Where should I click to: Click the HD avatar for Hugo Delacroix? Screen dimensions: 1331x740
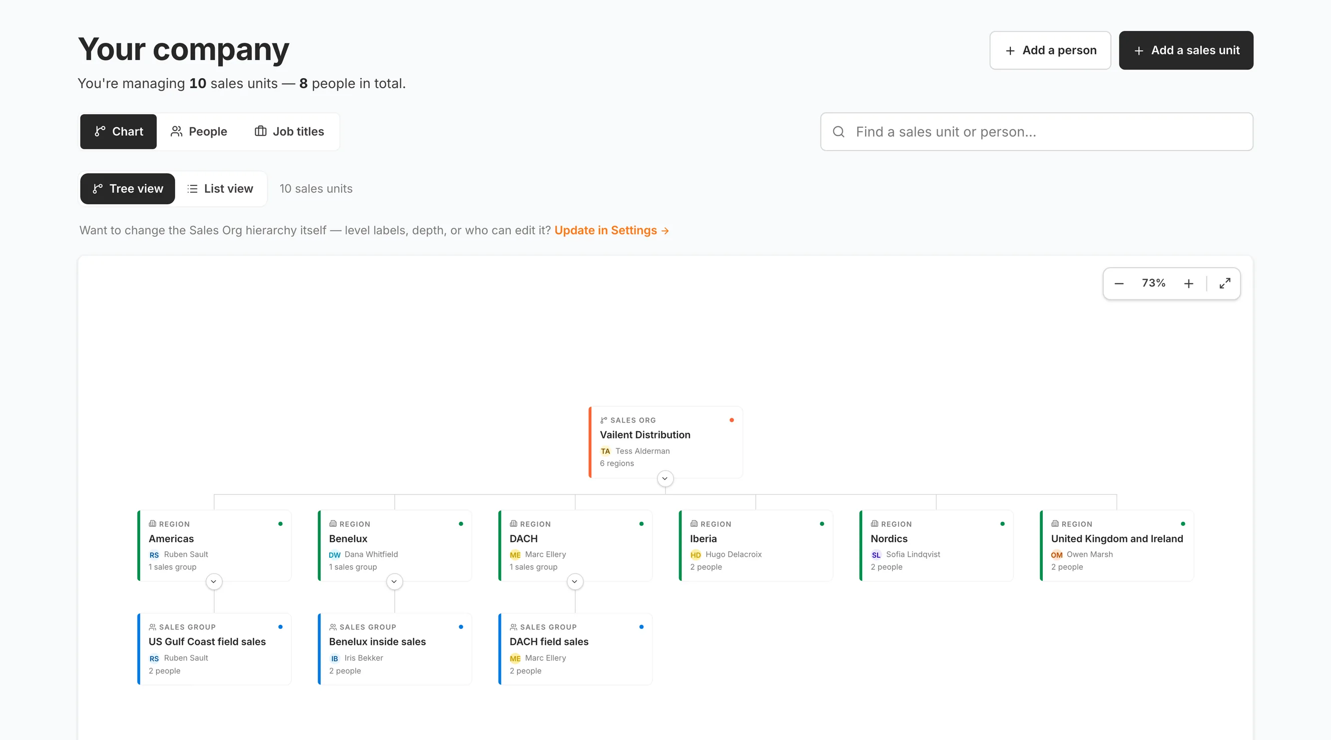[x=696, y=555]
